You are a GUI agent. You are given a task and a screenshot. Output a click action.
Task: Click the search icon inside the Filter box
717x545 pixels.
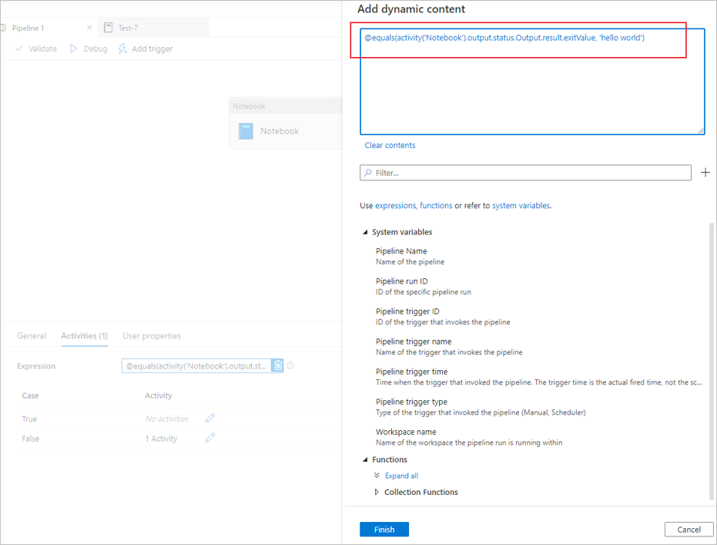click(367, 173)
